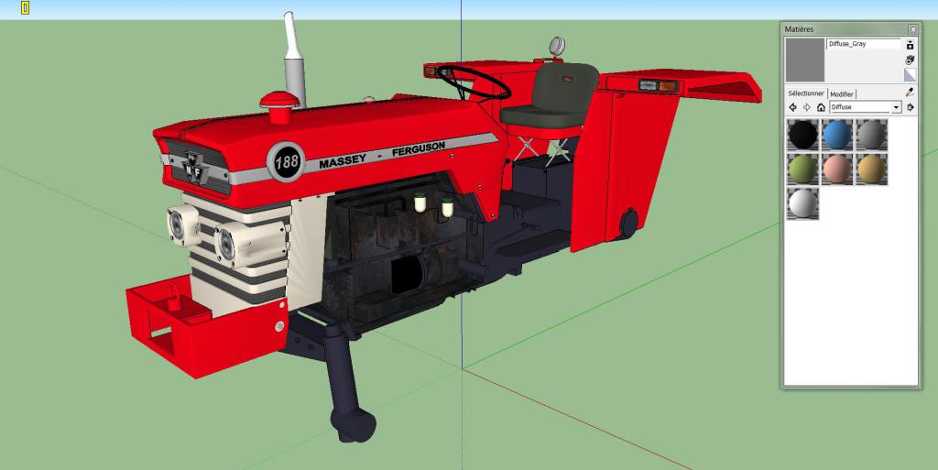Screen dimensions: 938x470
Task: Close the Matières panel
Action: [x=913, y=28]
